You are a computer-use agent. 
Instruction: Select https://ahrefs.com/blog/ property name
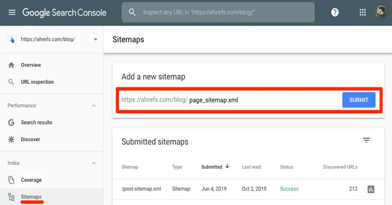[48, 39]
